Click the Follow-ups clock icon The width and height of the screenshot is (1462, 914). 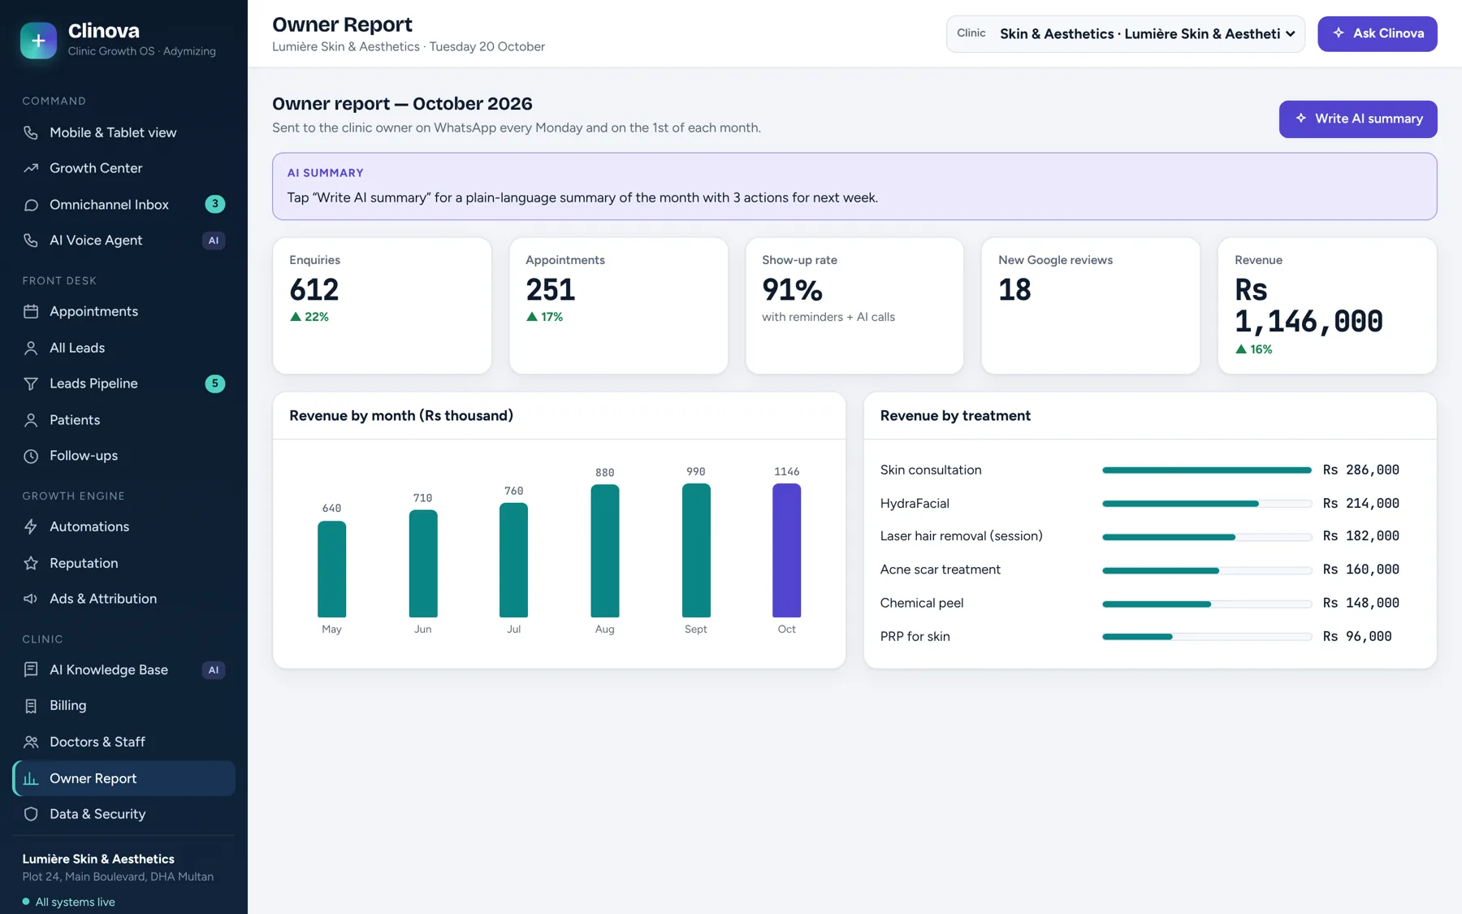(31, 456)
